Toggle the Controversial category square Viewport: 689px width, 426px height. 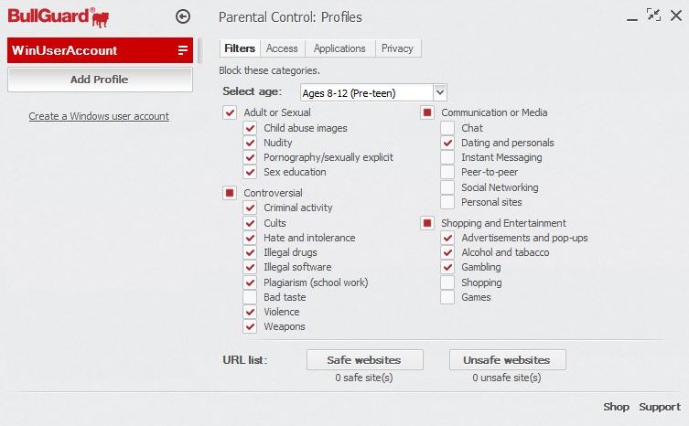pos(230,193)
